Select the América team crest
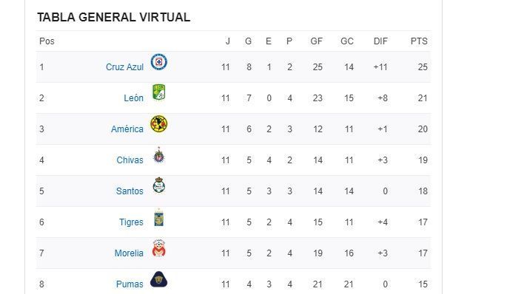 158,124
